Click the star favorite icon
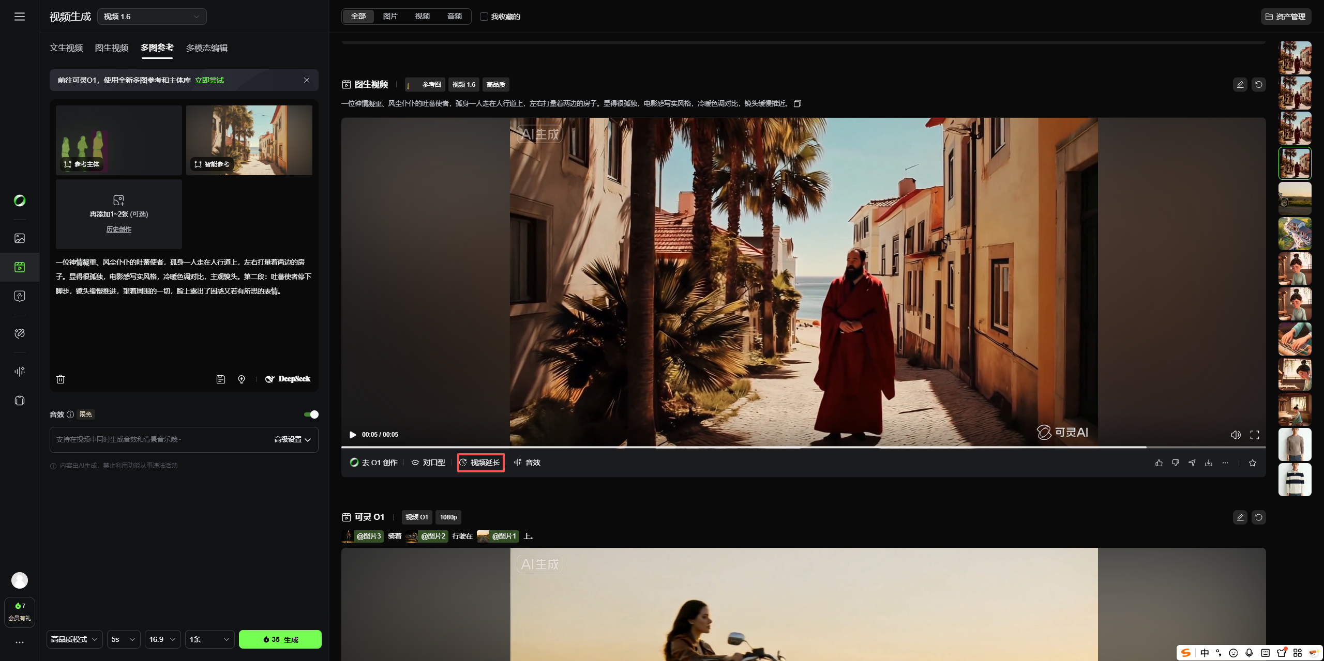 [x=1252, y=463]
